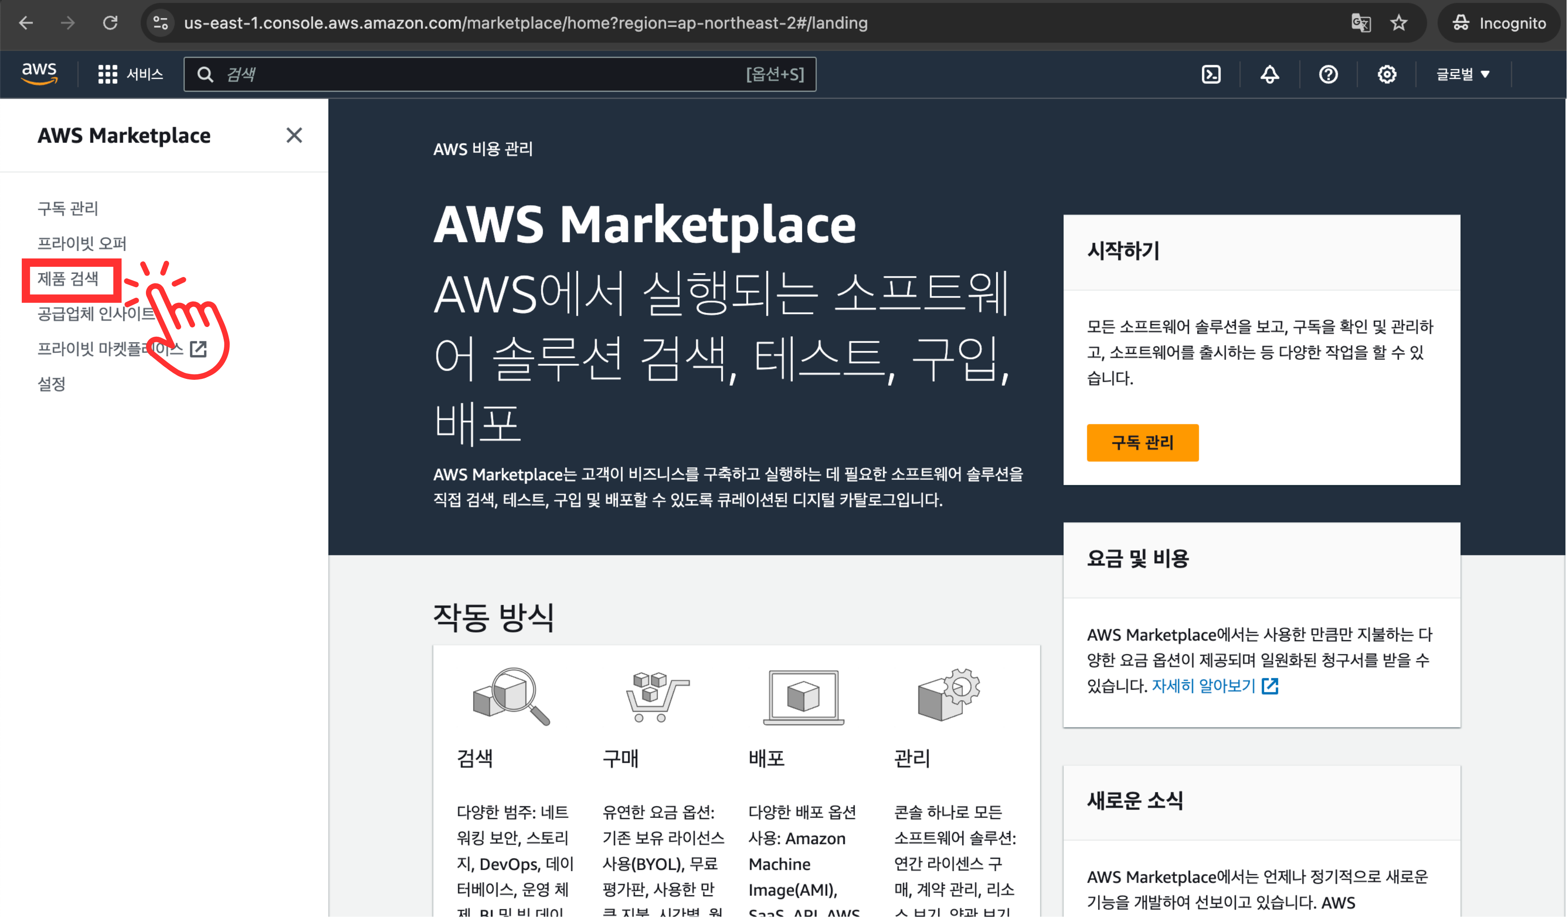Click the orange 구독 관리 button
This screenshot has width=1568, height=918.
coord(1142,443)
